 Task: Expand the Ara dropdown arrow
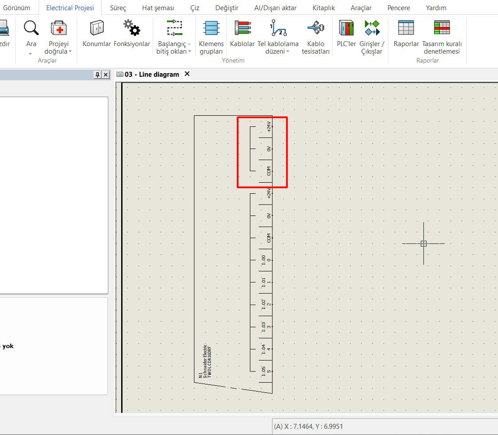pyautogui.click(x=31, y=54)
